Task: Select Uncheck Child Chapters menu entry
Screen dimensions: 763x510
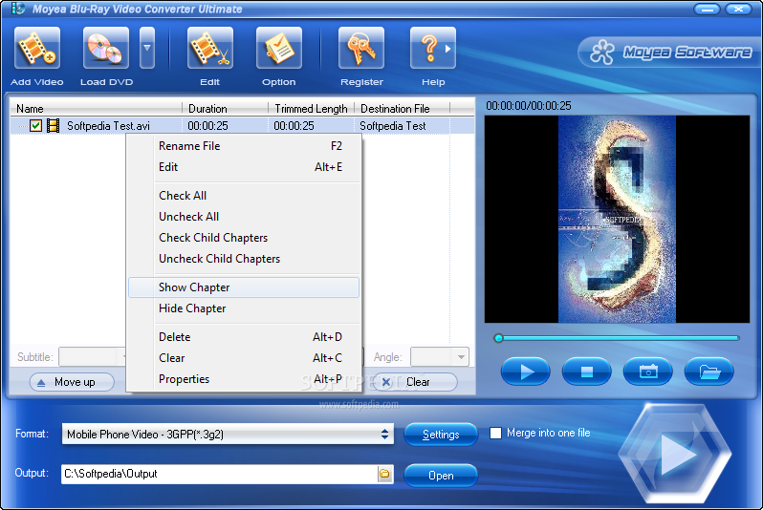Action: click(x=244, y=259)
